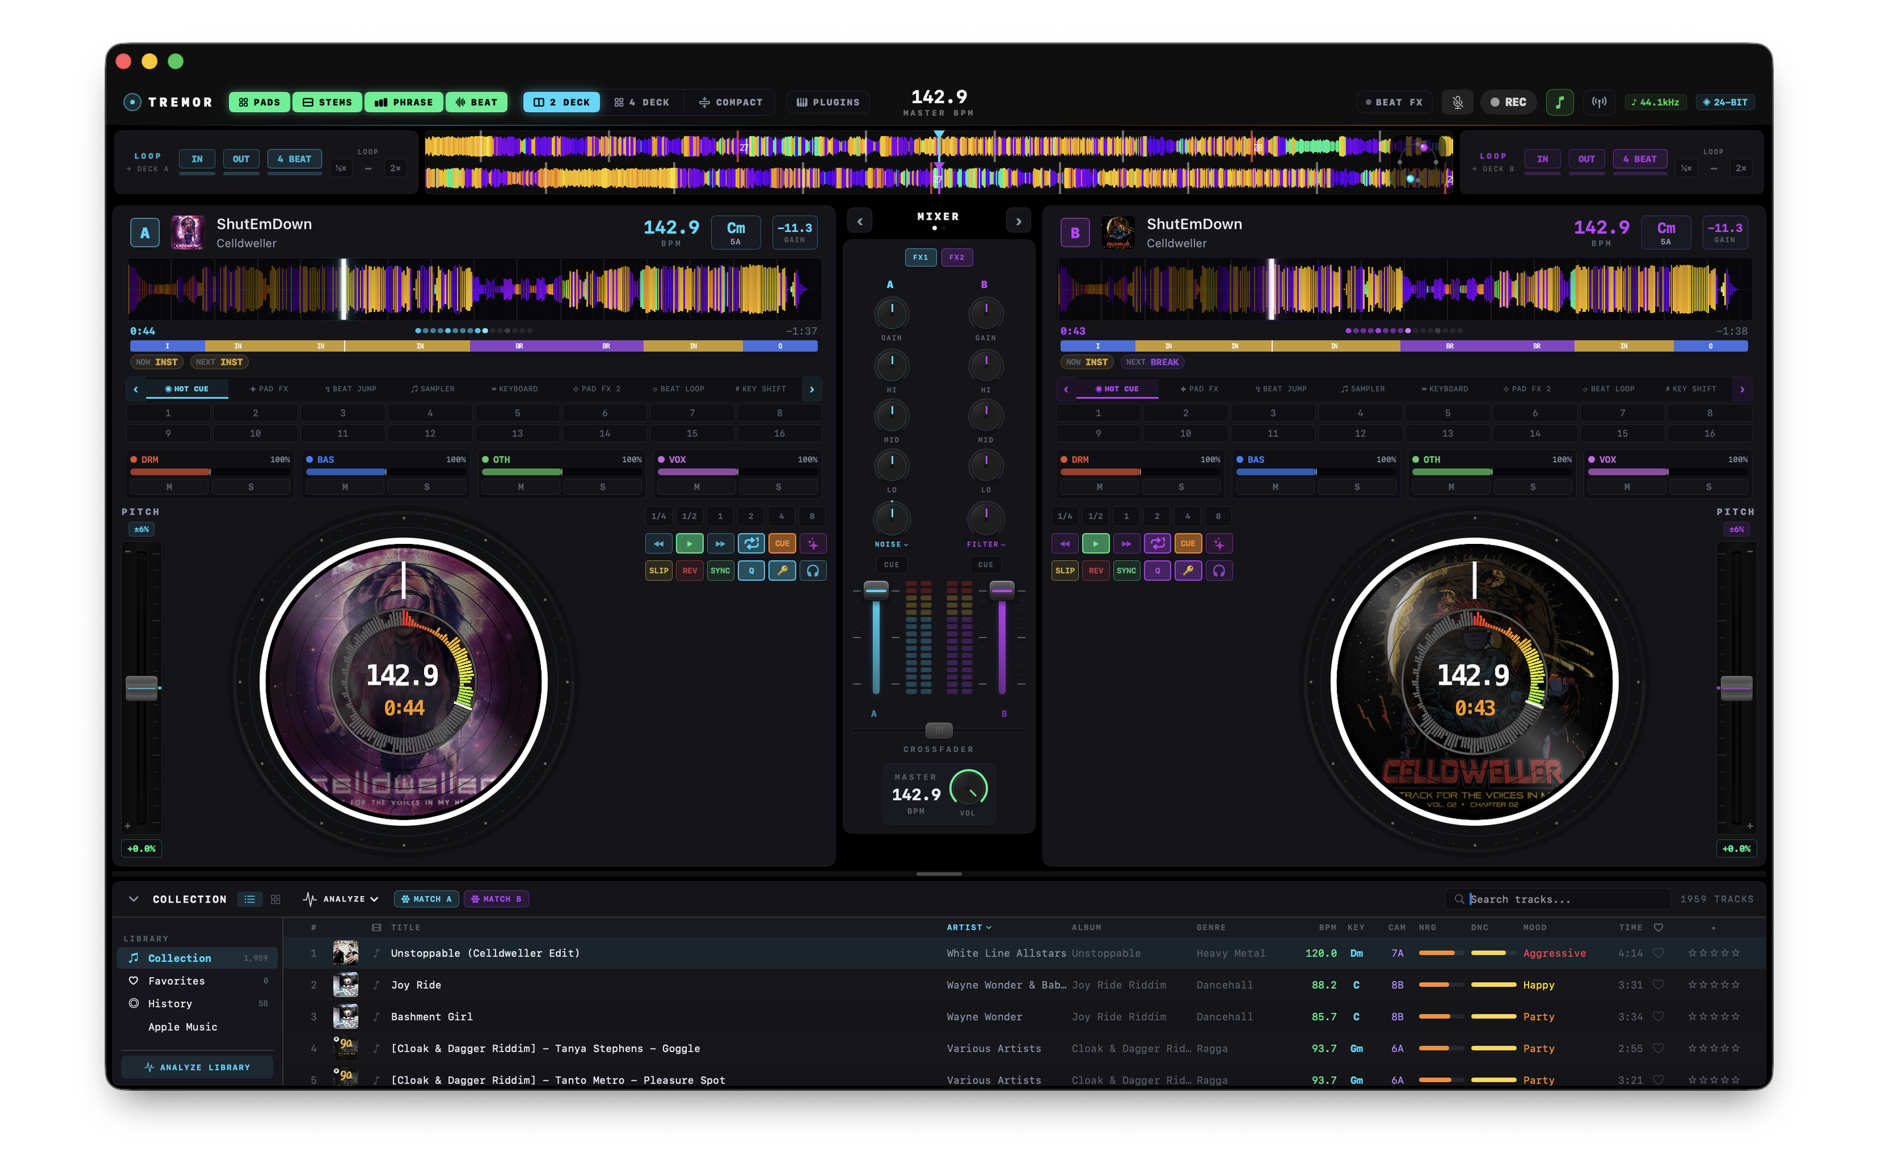Image resolution: width=1879 pixels, height=1174 pixels.
Task: Show next Deck B pad mode
Action: pos(1741,389)
